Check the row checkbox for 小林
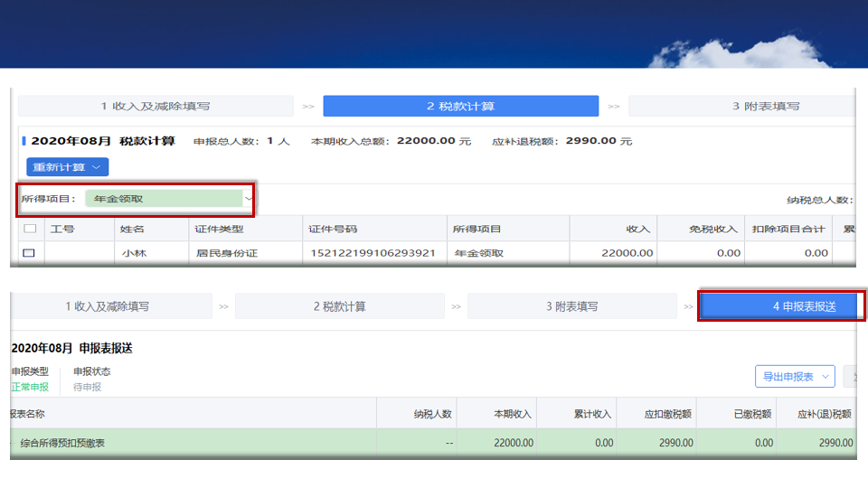The image size is (868, 488). click(29, 253)
